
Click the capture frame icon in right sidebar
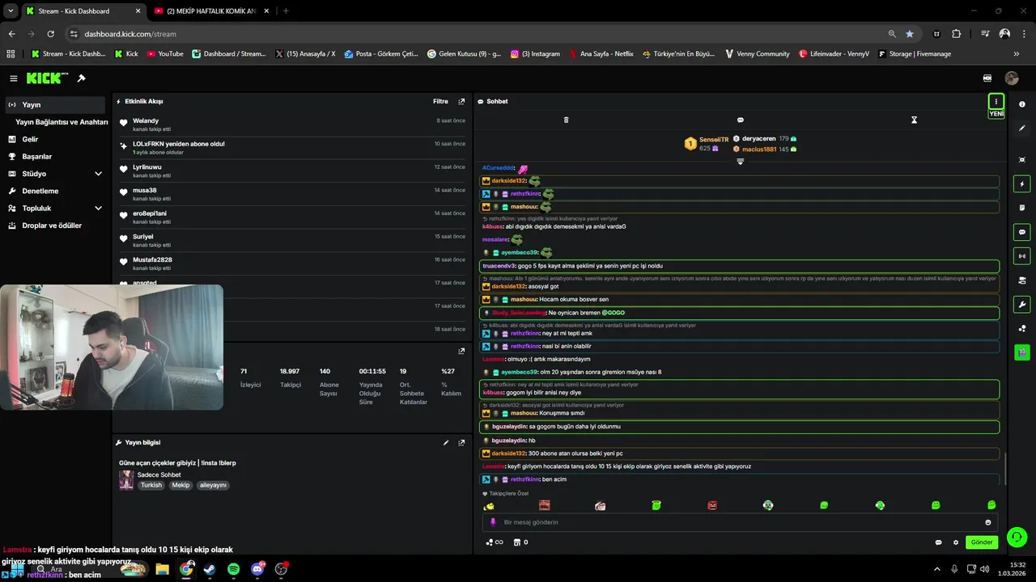pyautogui.click(x=1022, y=160)
